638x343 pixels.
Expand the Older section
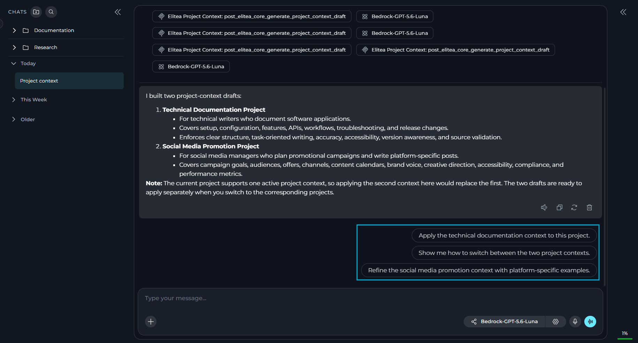click(14, 119)
